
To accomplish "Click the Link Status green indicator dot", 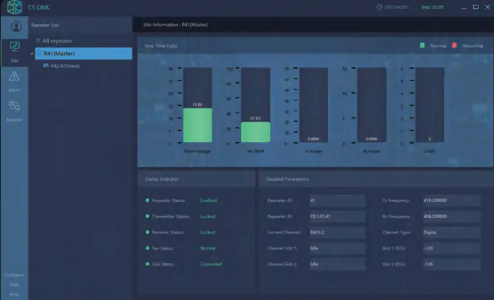I will tap(147, 264).
